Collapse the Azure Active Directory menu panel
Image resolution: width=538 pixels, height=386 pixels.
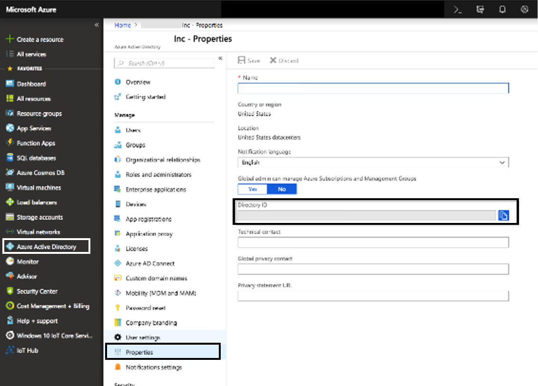tap(220, 58)
